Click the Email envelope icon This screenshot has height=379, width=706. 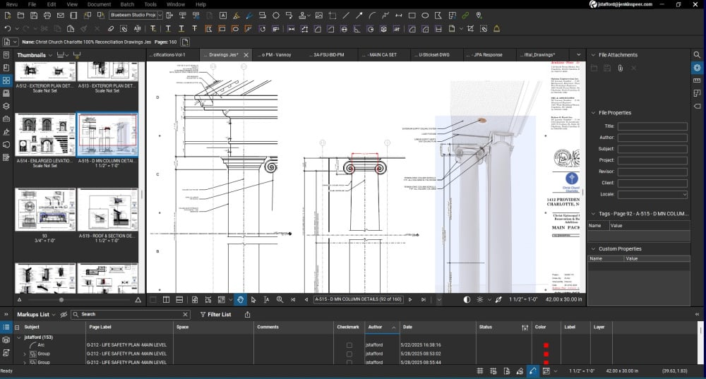tap(60, 16)
